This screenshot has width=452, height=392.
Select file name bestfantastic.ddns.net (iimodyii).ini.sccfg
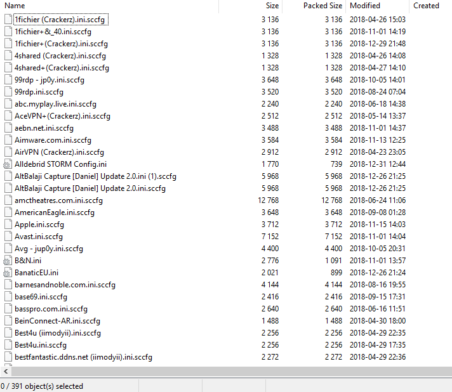pos(83,357)
